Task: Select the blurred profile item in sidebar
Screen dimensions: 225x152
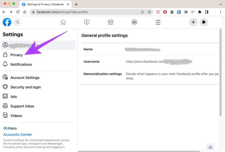Action: pos(38,45)
